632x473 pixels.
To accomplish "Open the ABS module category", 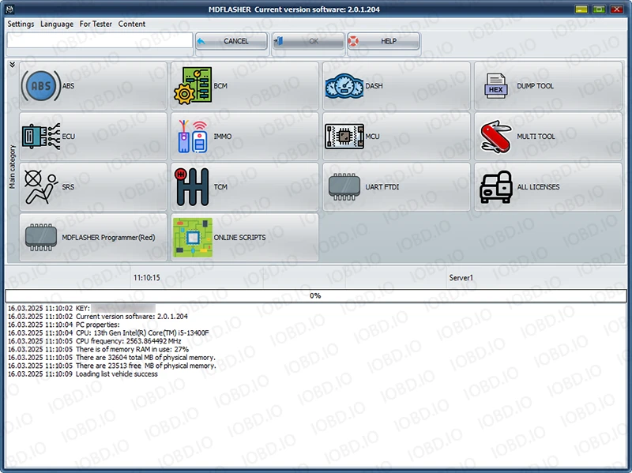I will 93,86.
